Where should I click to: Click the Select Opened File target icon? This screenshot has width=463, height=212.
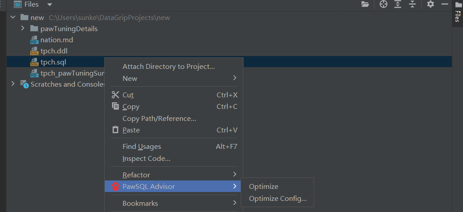[384, 4]
